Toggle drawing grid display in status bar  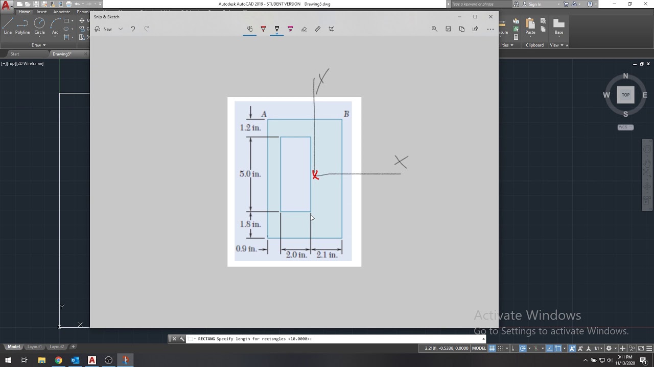coord(492,348)
